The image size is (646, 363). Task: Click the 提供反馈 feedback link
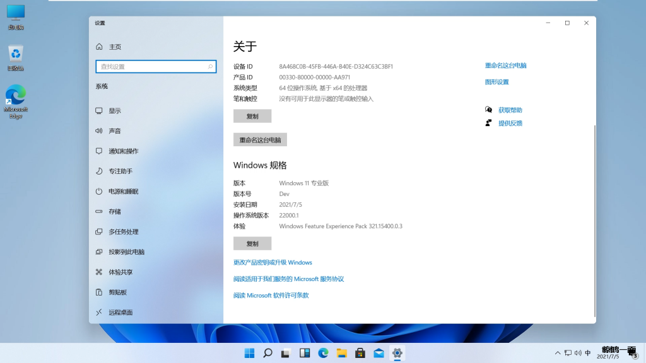click(x=510, y=124)
